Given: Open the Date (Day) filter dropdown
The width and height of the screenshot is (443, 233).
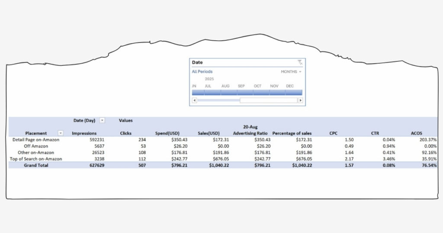Looking at the screenshot, I should 102,120.
